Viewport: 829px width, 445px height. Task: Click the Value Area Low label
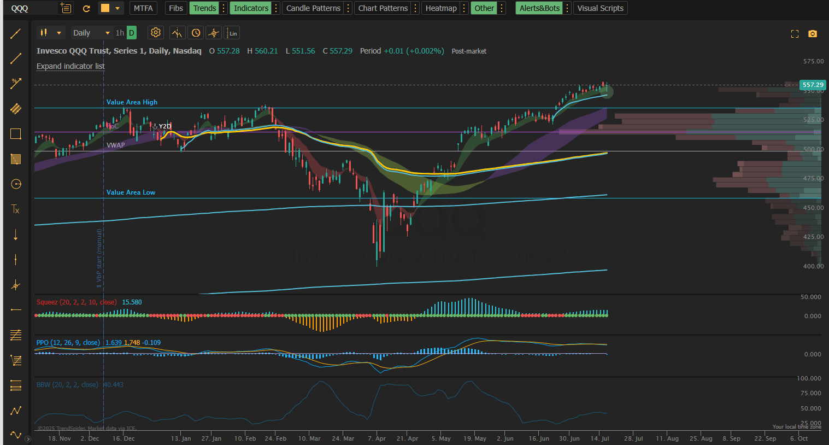131,192
